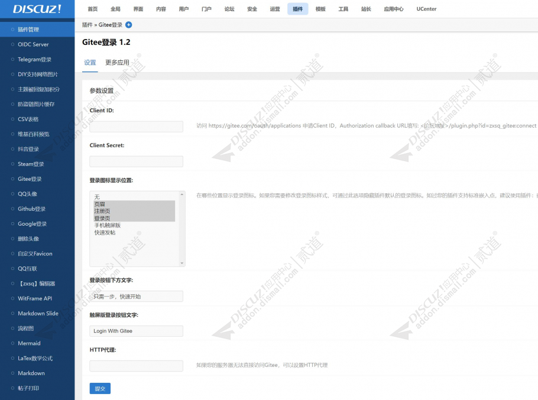The image size is (538, 400).
Task: Open the 运营 top menu
Action: point(275,9)
